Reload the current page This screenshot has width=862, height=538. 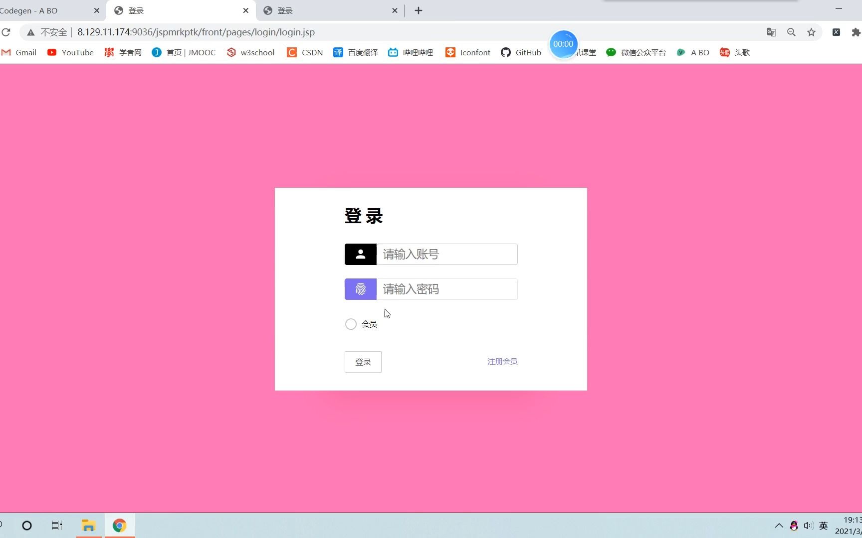pyautogui.click(x=6, y=32)
